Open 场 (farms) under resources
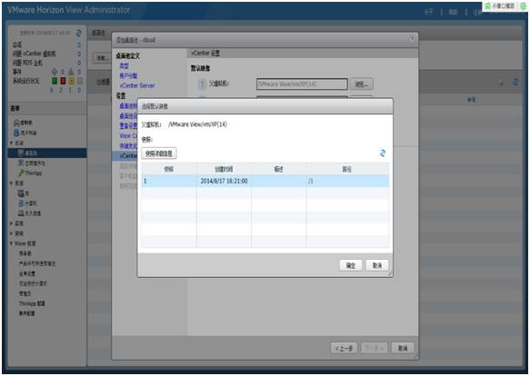 coord(24,193)
